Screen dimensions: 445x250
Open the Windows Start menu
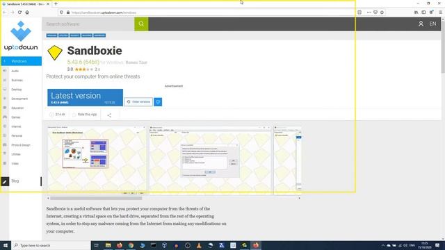coord(5,245)
